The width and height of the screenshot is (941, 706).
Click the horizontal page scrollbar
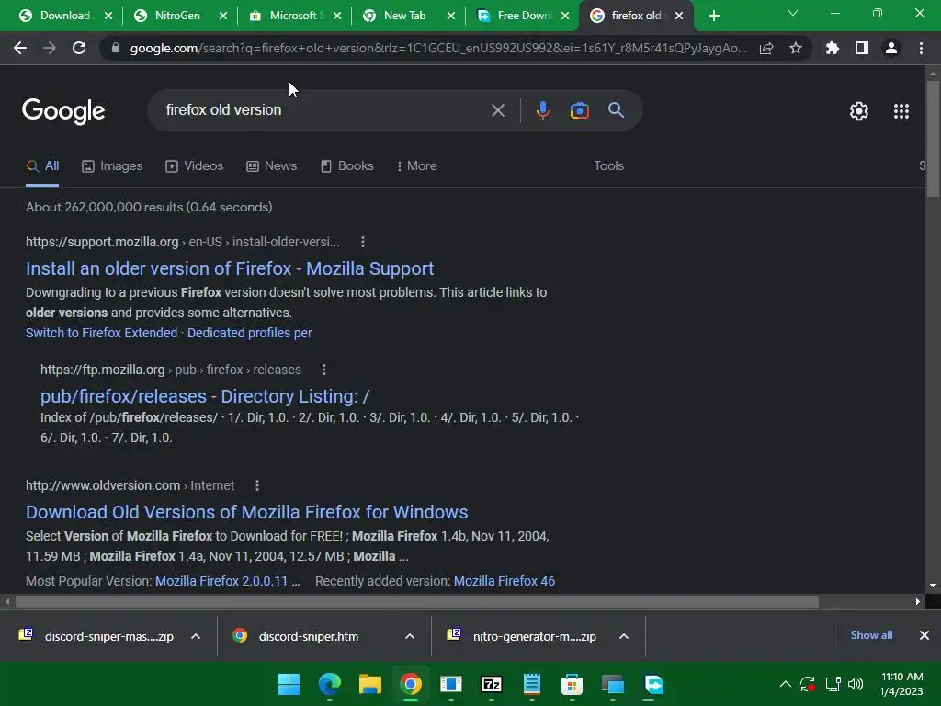click(x=417, y=601)
